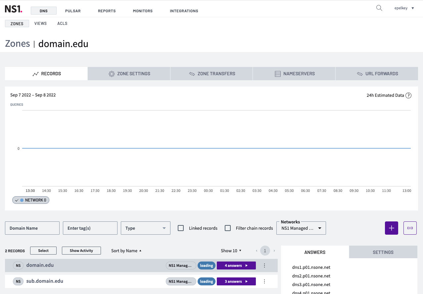Add a new record with the plus button
Image resolution: width=423 pixels, height=294 pixels.
point(392,228)
